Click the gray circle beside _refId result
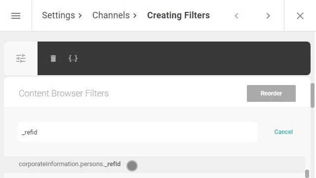The width and height of the screenshot is (316, 178). (132, 166)
